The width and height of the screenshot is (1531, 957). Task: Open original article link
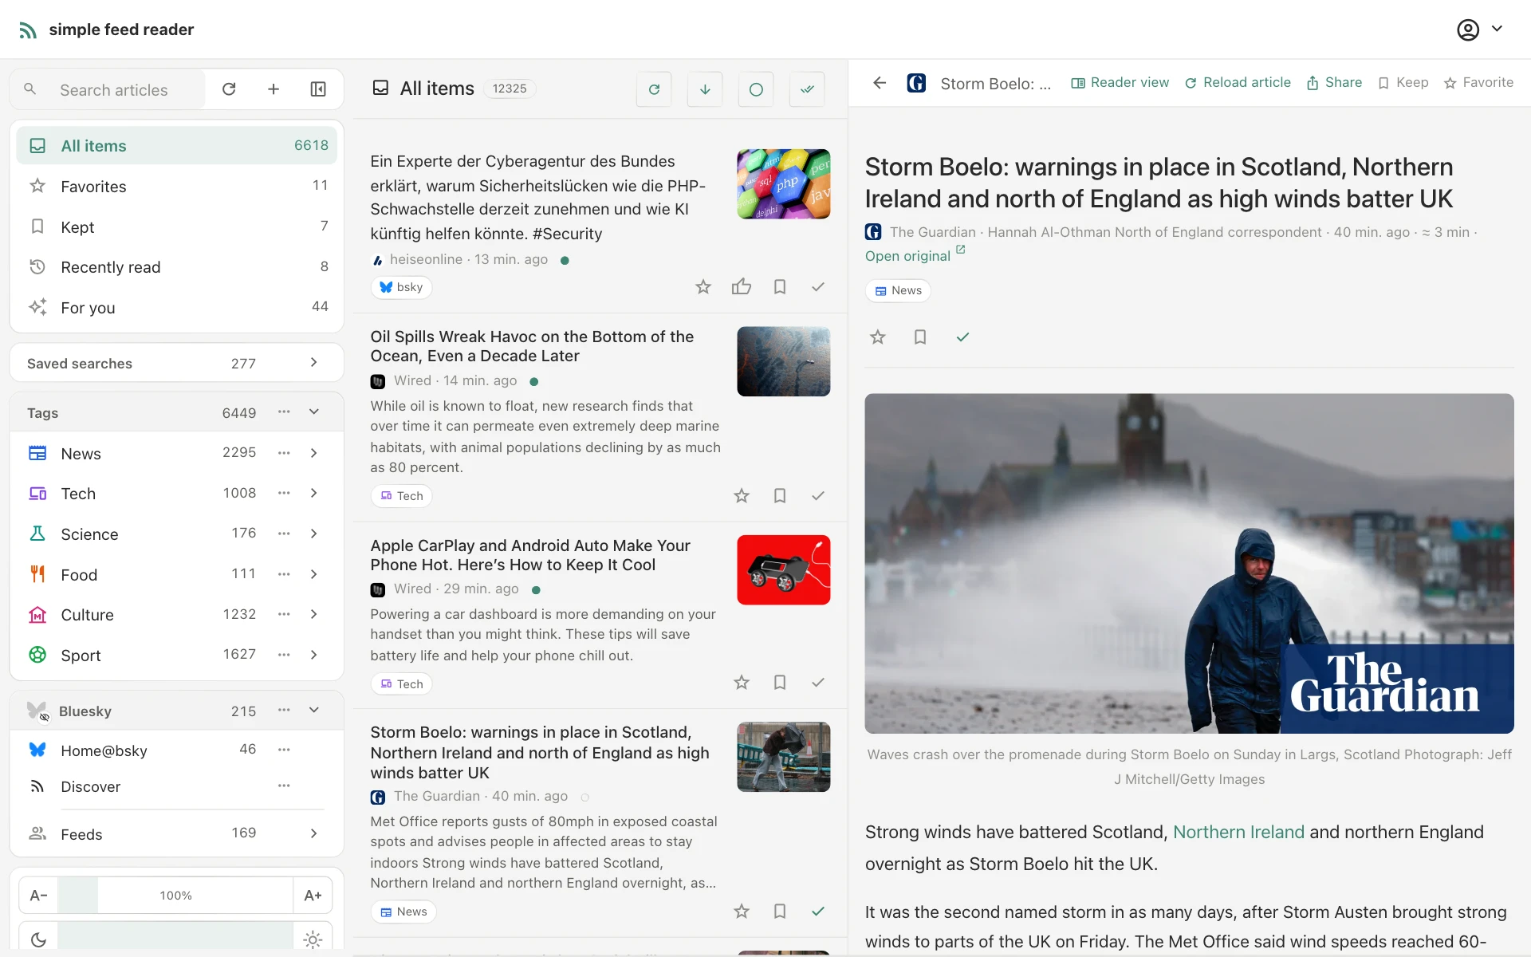[915, 256]
